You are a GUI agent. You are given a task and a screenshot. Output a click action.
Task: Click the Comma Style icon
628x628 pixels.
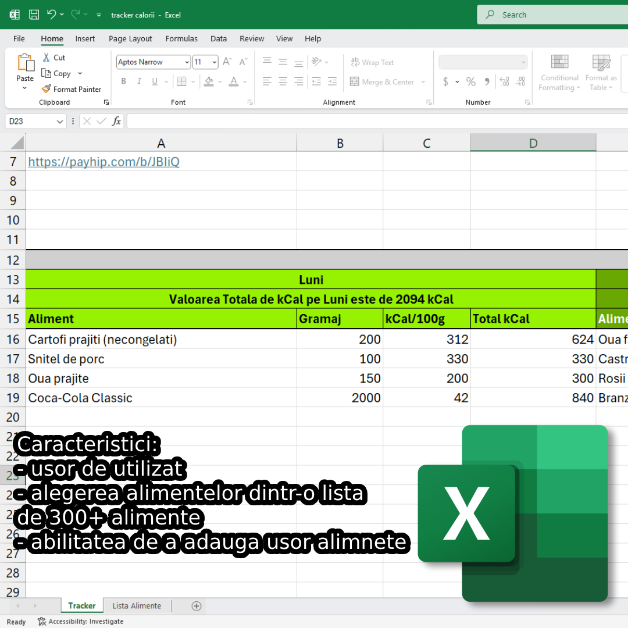pos(487,82)
